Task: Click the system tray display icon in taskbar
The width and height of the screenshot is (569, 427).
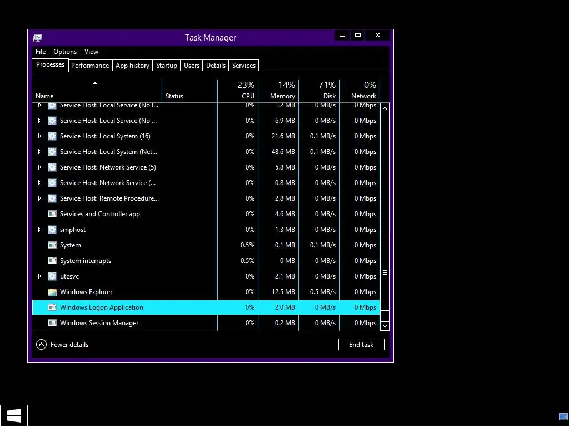Action: pyautogui.click(x=563, y=416)
